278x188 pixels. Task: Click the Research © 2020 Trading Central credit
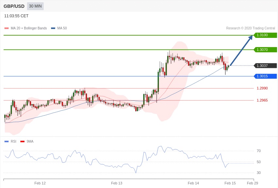tap(251, 28)
